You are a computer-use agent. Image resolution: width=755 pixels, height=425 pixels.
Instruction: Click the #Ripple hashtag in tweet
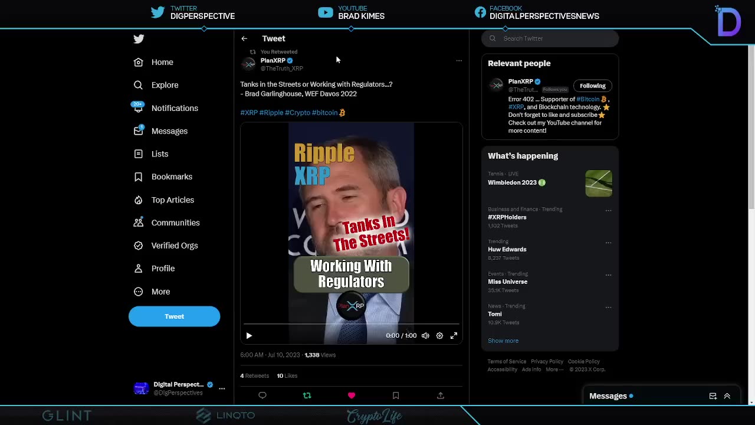tap(271, 113)
